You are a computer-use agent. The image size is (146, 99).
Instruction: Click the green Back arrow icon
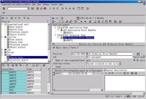tap(38, 8)
